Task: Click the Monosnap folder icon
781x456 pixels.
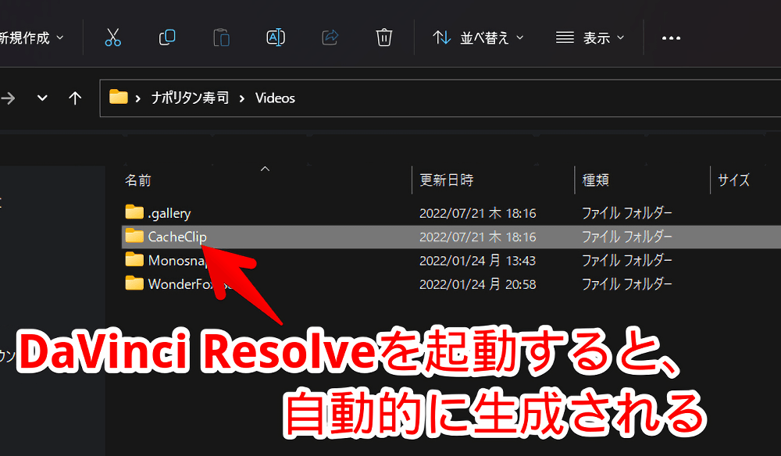Action: 134,259
